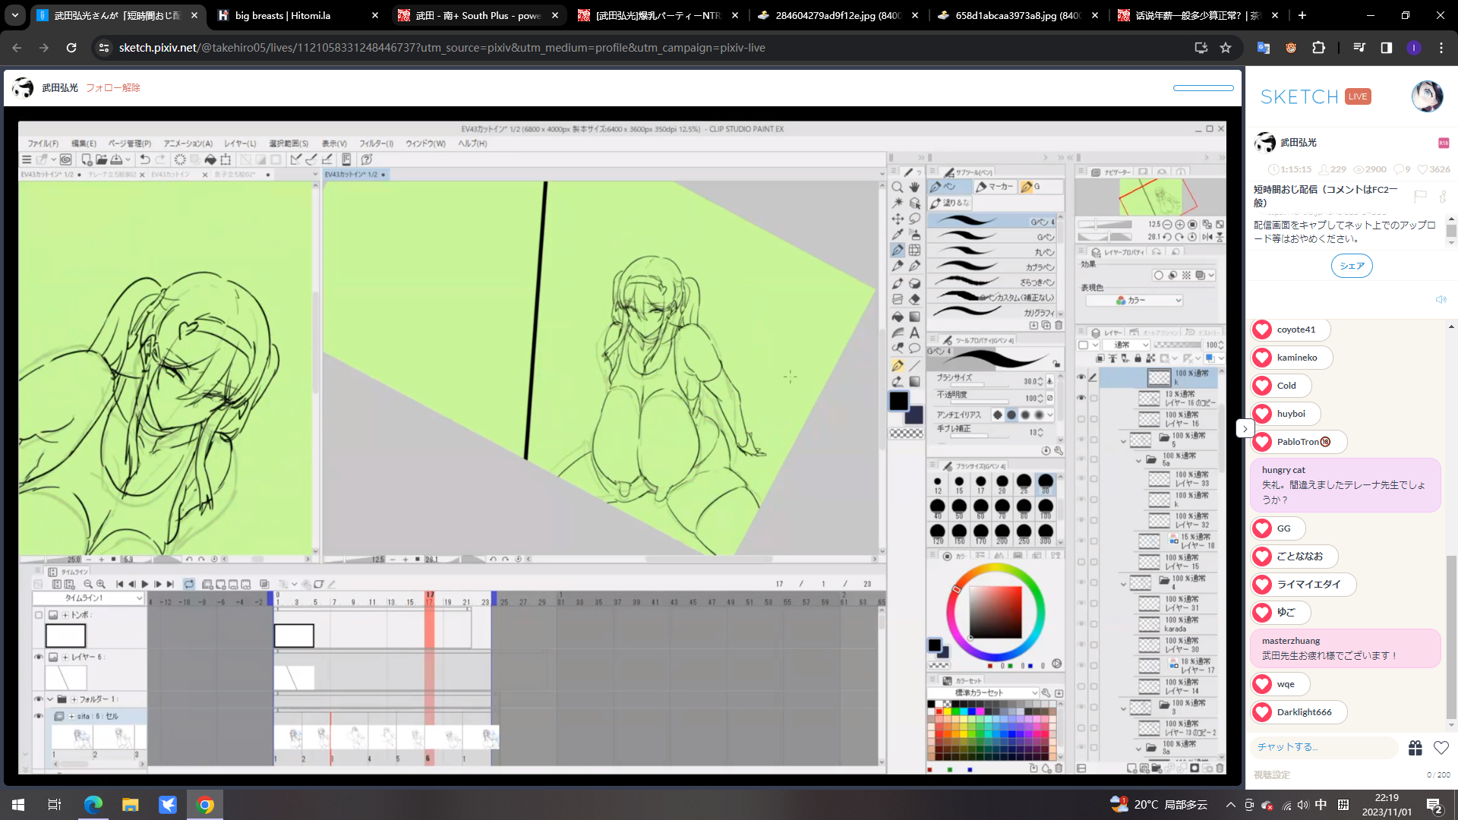Select the Balloon tool

point(914,348)
